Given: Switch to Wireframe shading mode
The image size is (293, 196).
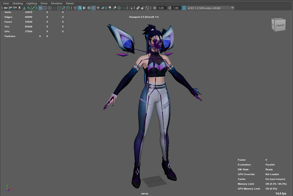Looking at the screenshot, I should point(75,8).
